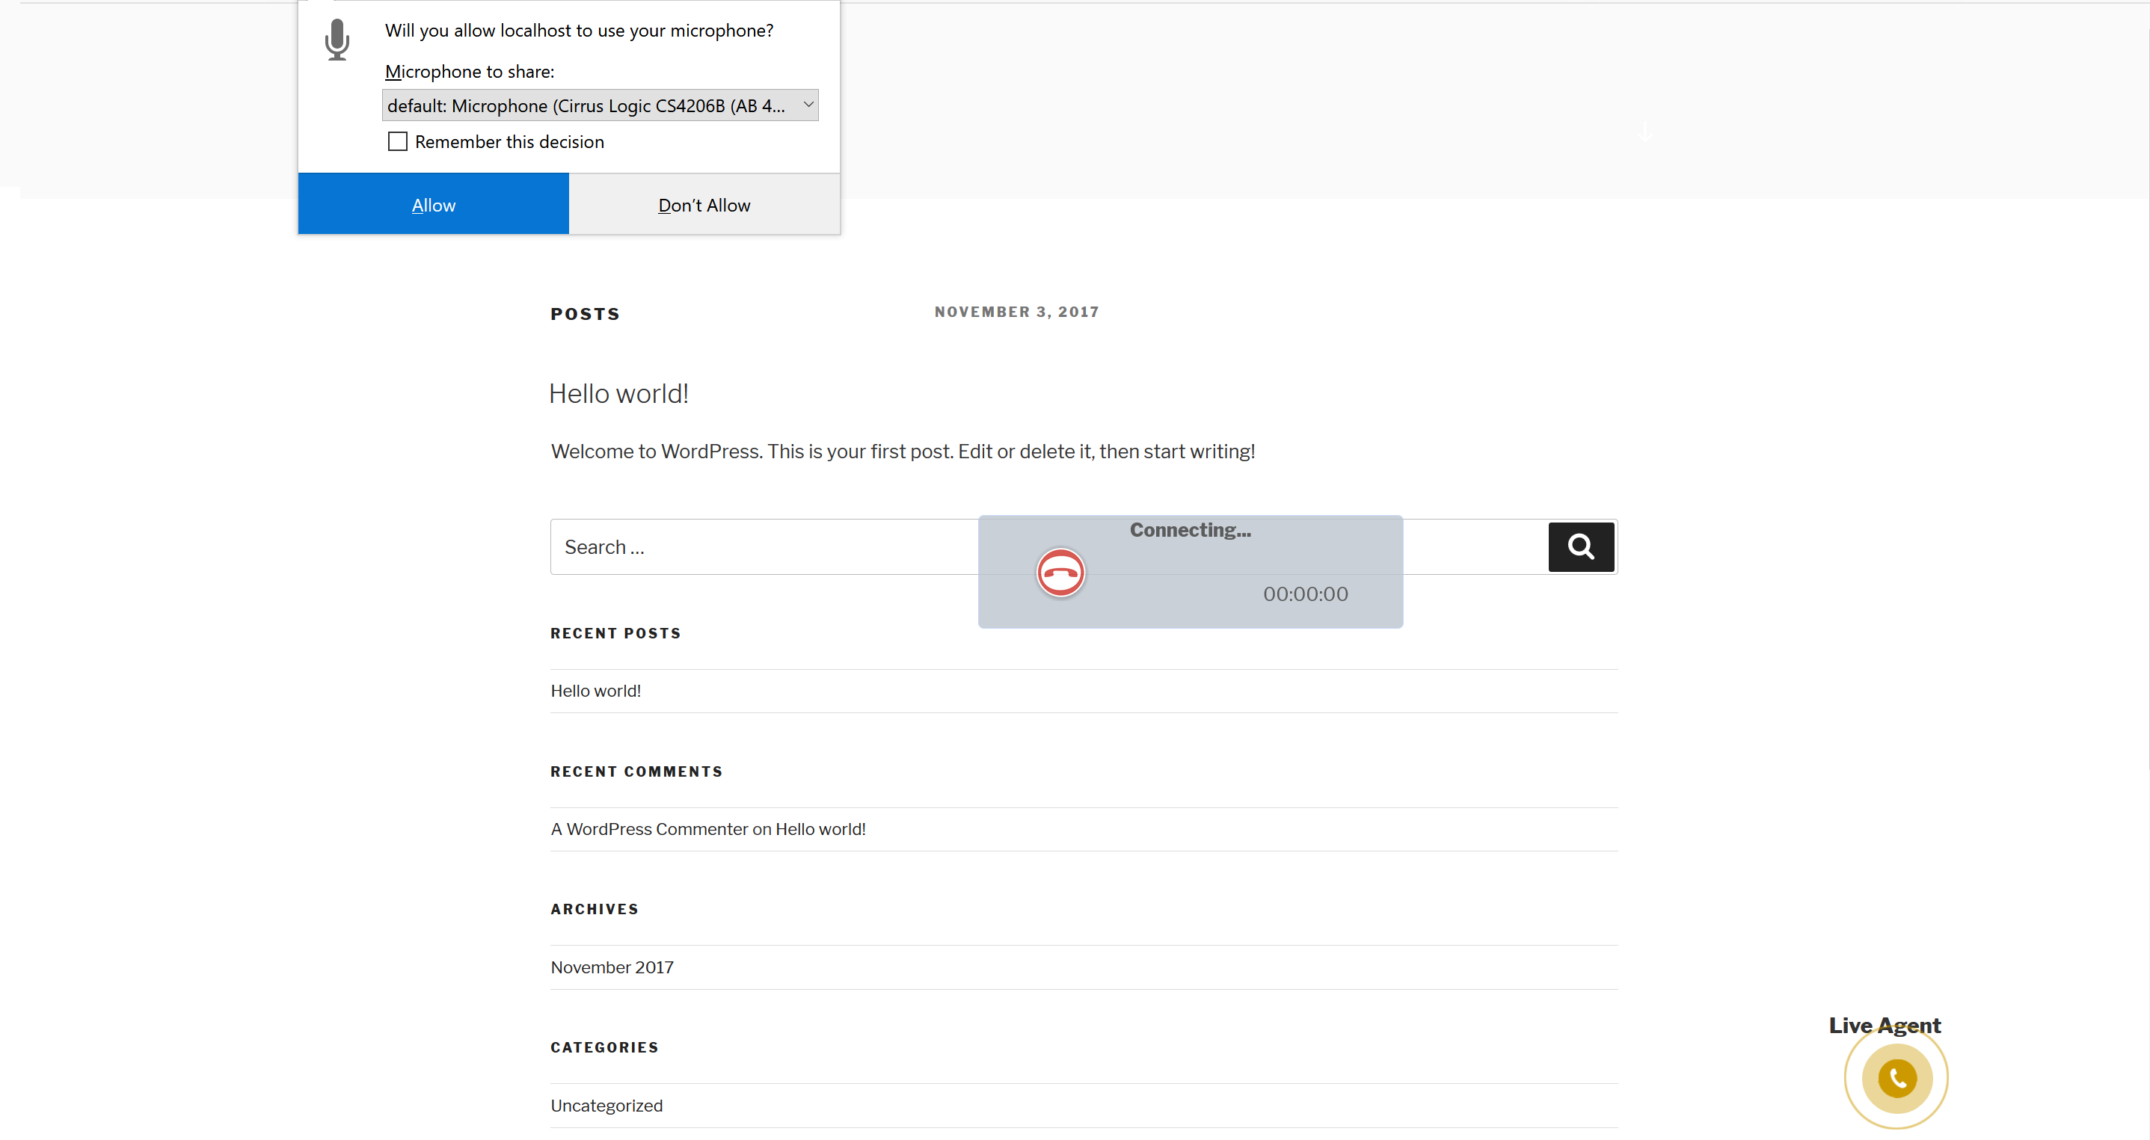Screen dimensions: 2150x1140
Task: Click the A WordPress Commenter link
Action: pyautogui.click(x=648, y=829)
